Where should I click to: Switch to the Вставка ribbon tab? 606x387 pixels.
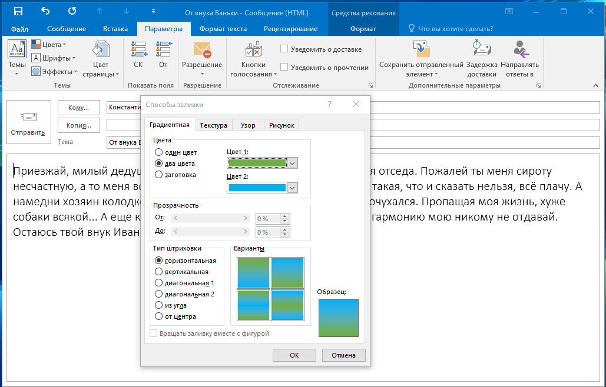click(x=115, y=29)
